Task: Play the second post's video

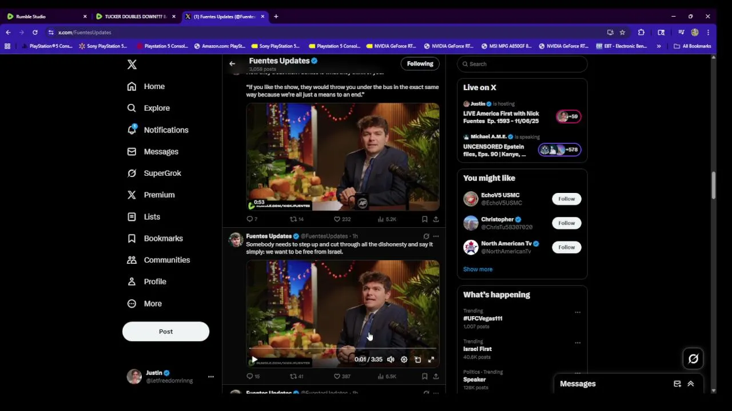Action: click(254, 360)
